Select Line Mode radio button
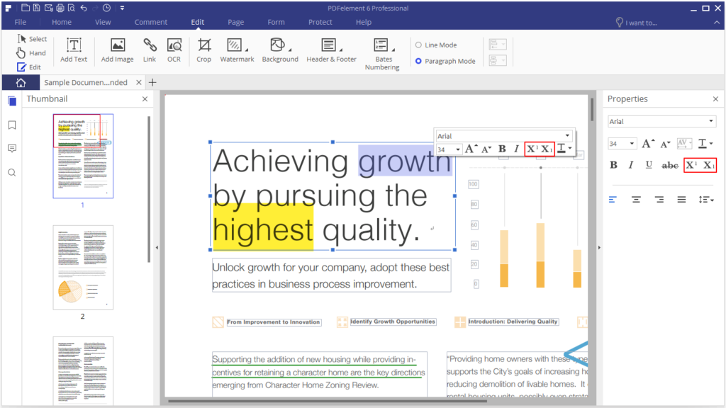This screenshot has width=726, height=408. tap(418, 45)
